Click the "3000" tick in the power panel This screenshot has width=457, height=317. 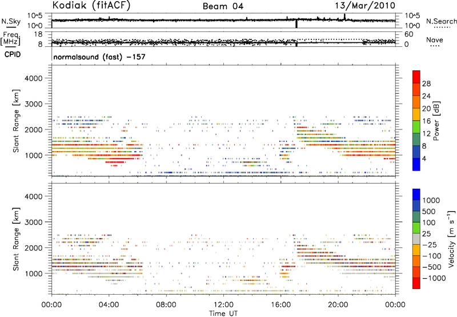tap(34, 104)
